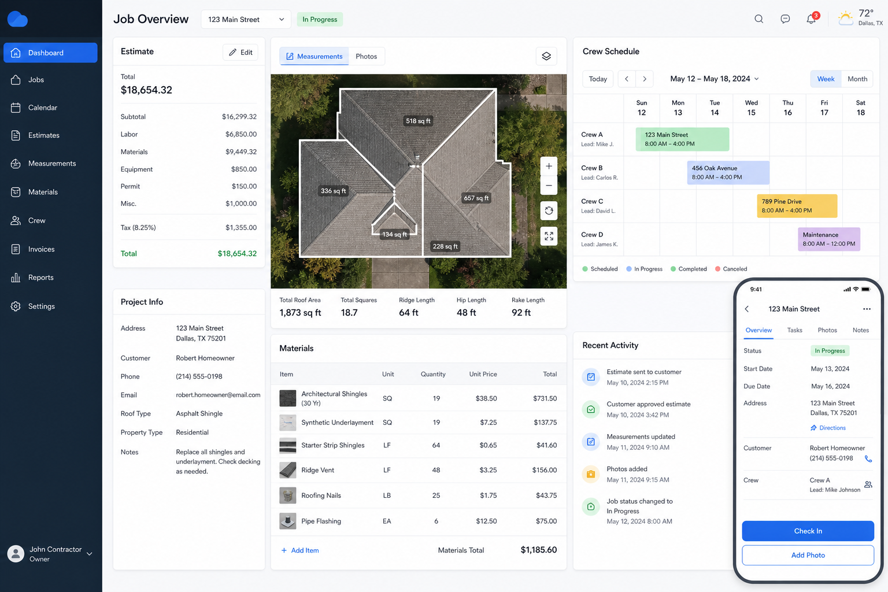The width and height of the screenshot is (888, 592).
Task: Click the Pipe Flashing thumbnail
Action: pyautogui.click(x=288, y=521)
